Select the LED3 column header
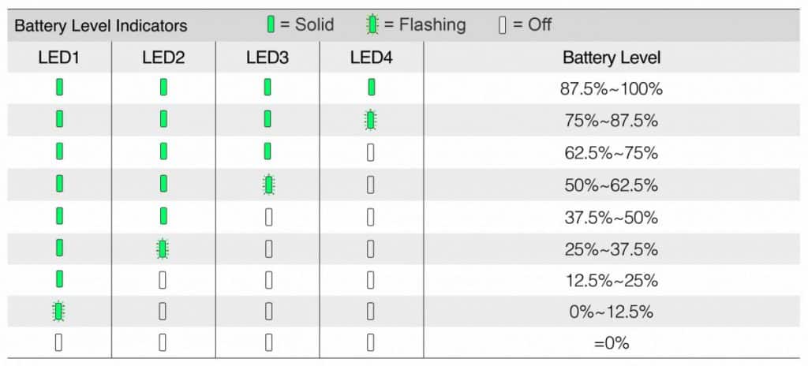 pos(267,58)
